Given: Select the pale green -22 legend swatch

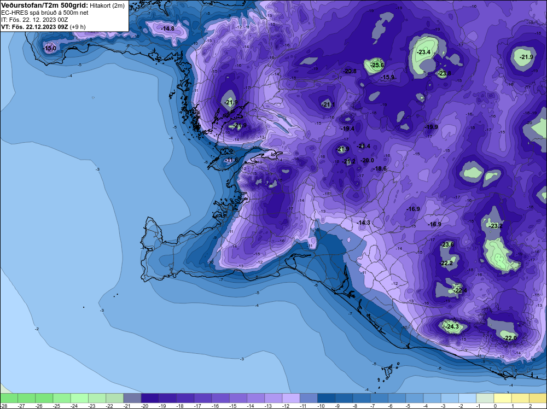Looking at the screenshot, I should [115, 398].
